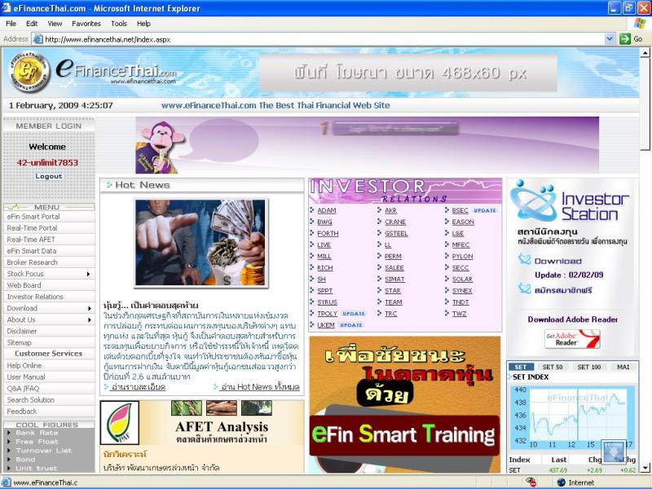Open the Help menu
Screen dimensions: 652x489
[x=143, y=24]
